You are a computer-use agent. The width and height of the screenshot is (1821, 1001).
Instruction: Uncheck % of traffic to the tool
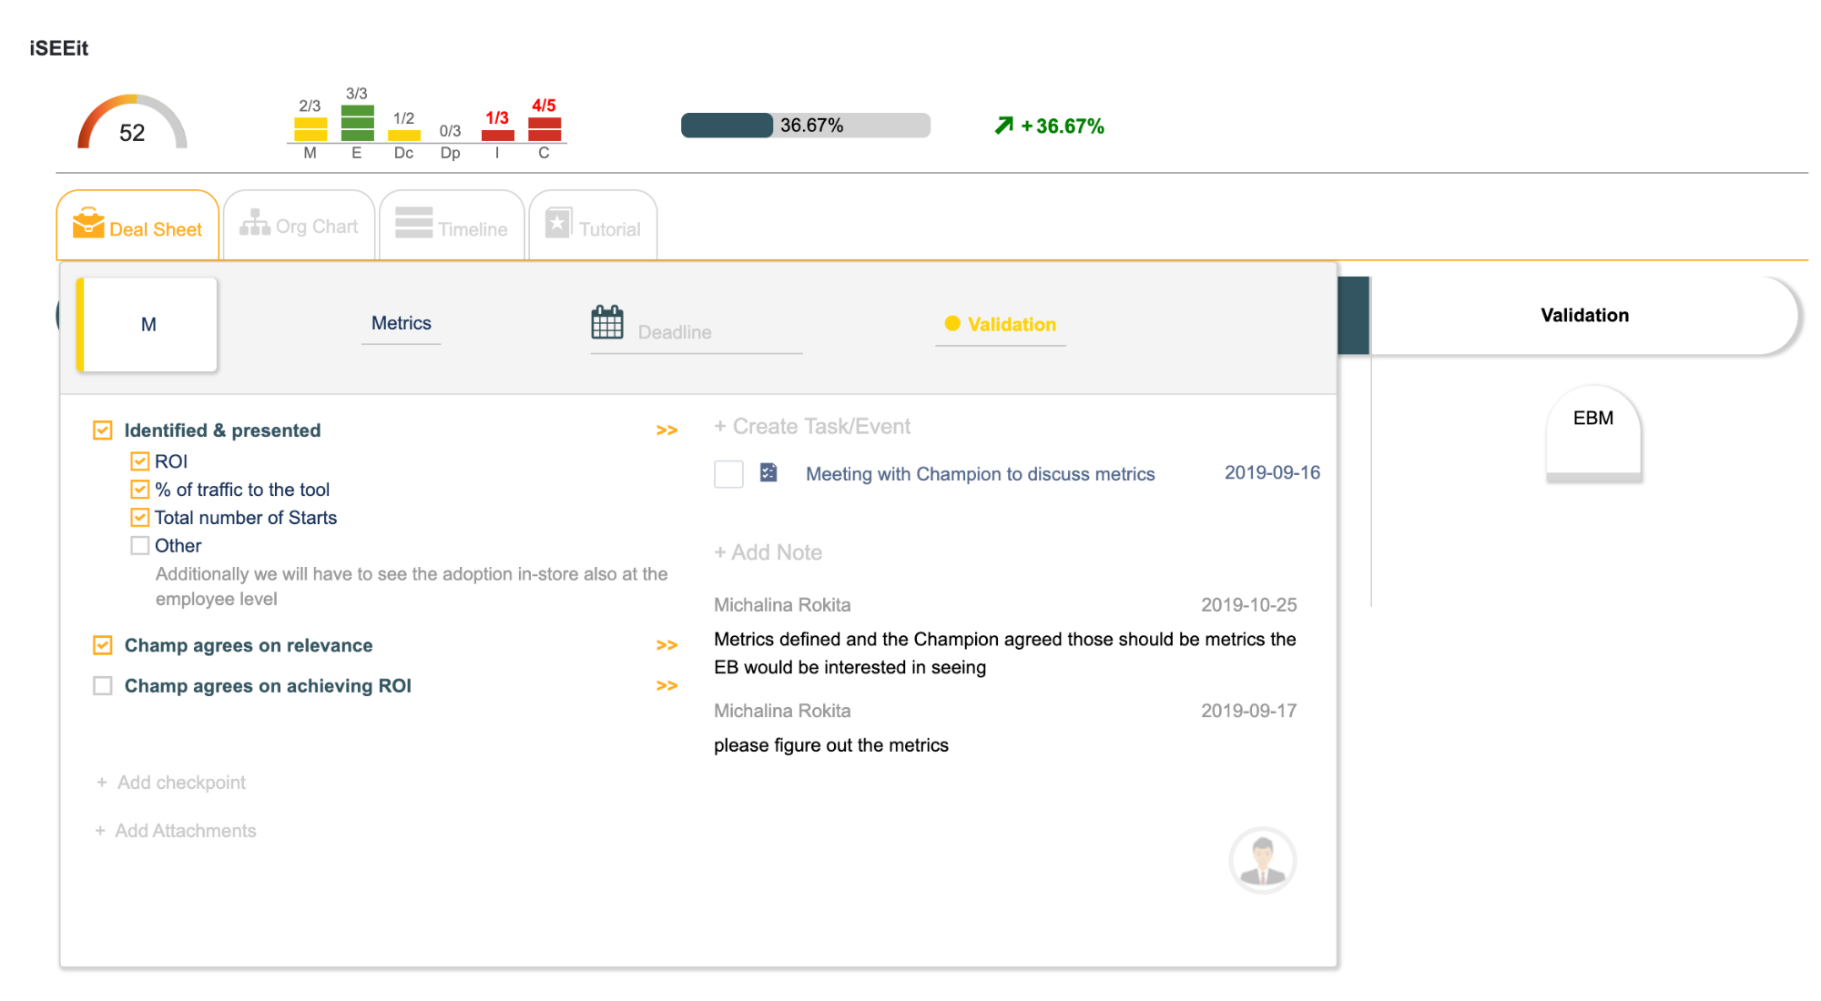coord(139,490)
